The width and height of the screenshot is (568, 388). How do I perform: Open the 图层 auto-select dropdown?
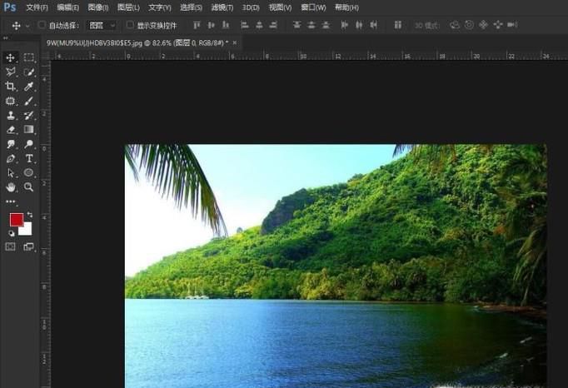102,26
